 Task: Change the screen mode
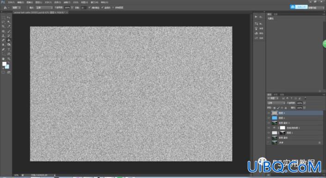[9, 73]
